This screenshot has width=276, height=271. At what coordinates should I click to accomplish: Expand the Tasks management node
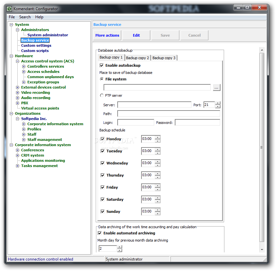click(17, 166)
